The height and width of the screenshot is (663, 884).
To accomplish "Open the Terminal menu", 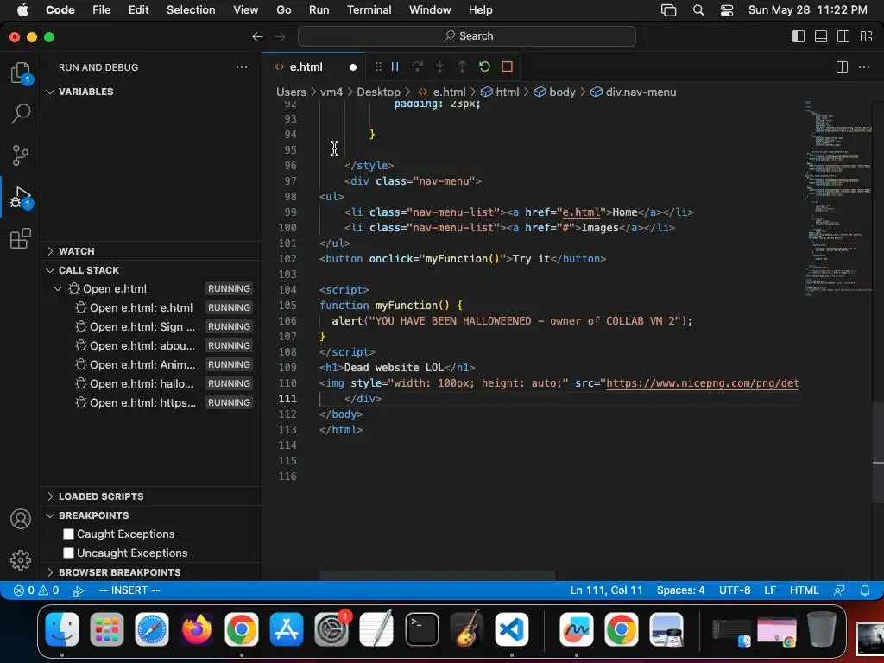I will (369, 10).
